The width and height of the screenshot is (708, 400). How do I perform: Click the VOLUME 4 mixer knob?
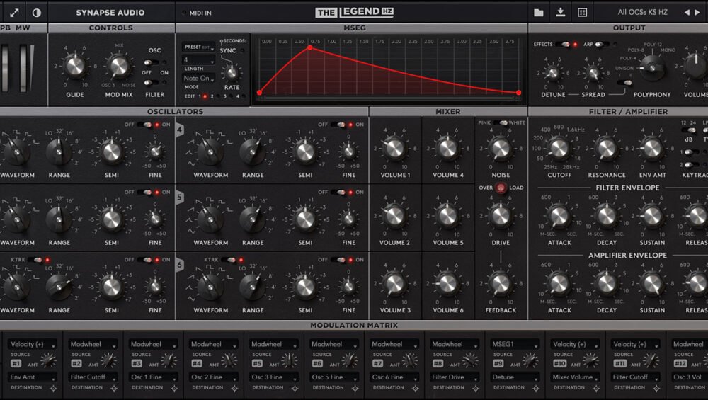tap(448, 149)
